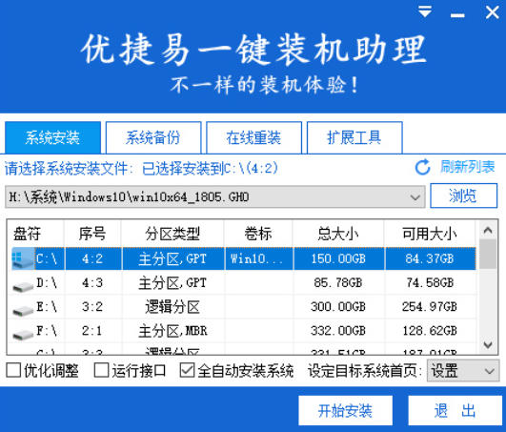Click the 序号 column header
This screenshot has width=506, height=432.
[92, 234]
